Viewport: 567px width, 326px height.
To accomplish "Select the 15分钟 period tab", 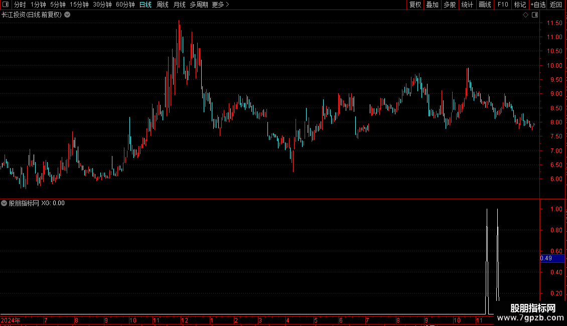I will pos(79,5).
